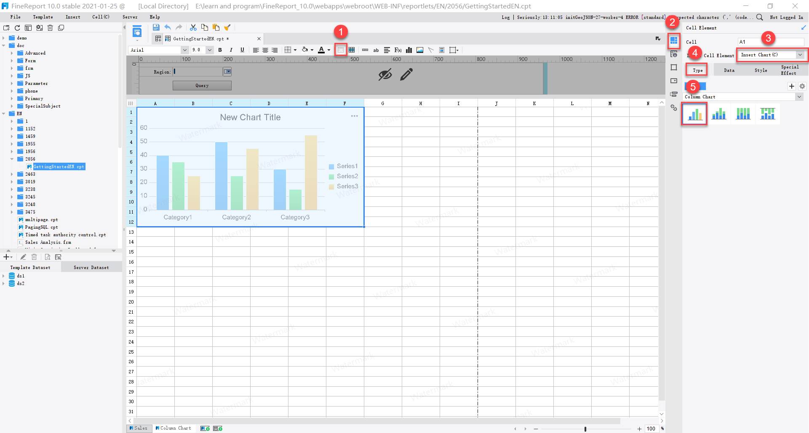Toggle right alignment

click(275, 50)
